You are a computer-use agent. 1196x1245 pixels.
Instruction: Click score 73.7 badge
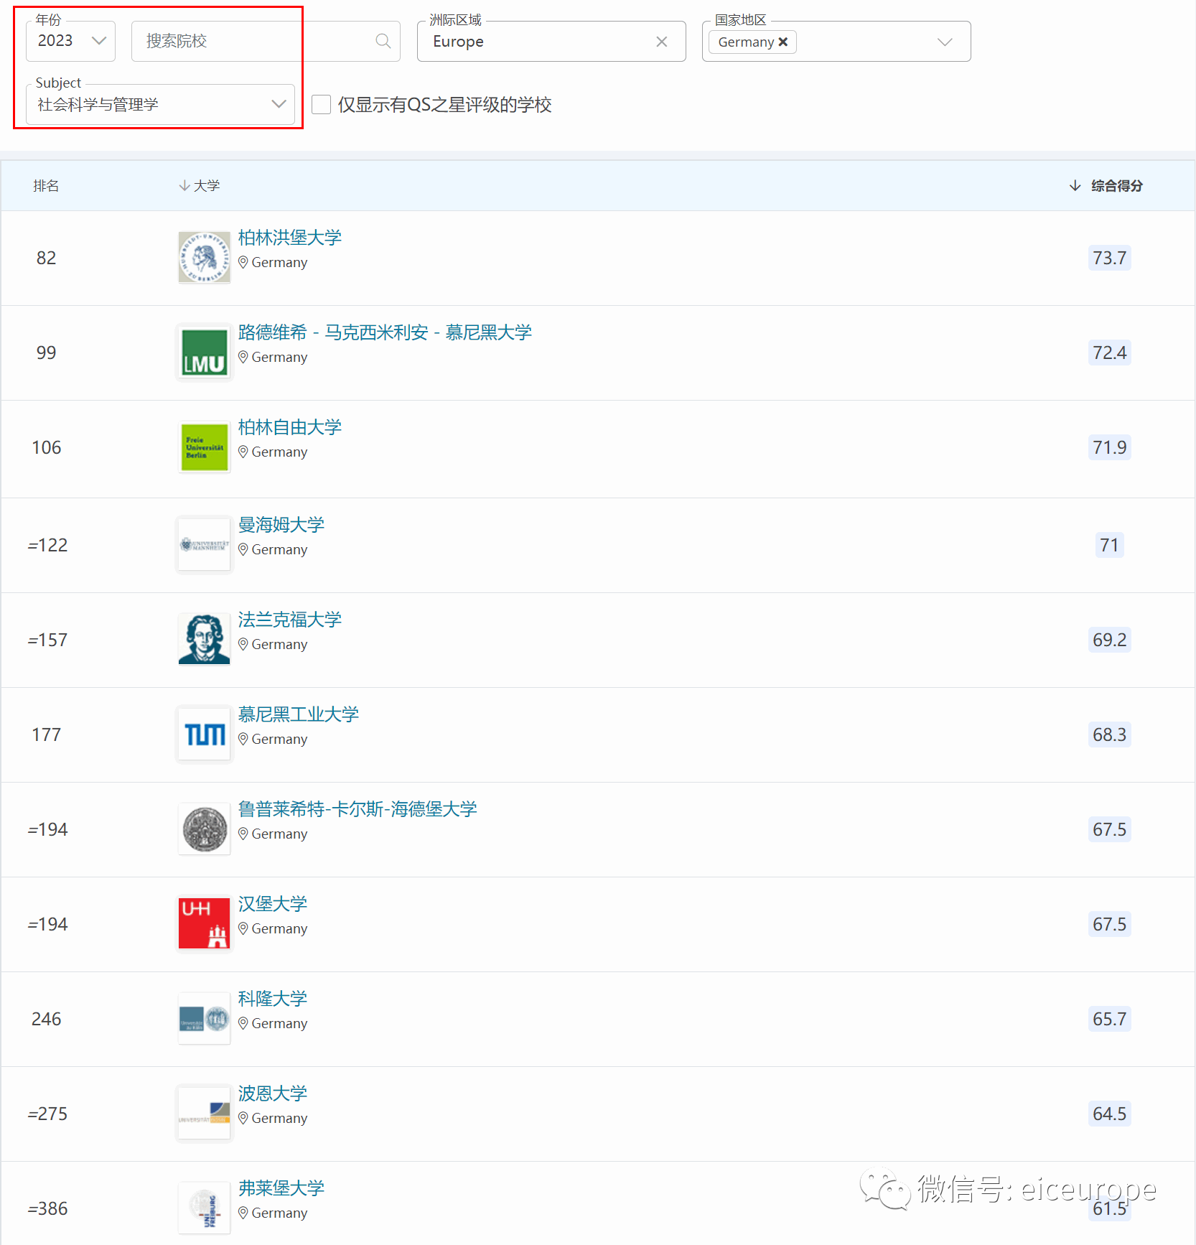tap(1109, 258)
